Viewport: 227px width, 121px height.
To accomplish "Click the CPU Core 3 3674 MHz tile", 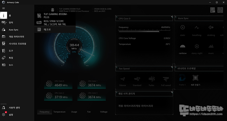I will 92,96.
